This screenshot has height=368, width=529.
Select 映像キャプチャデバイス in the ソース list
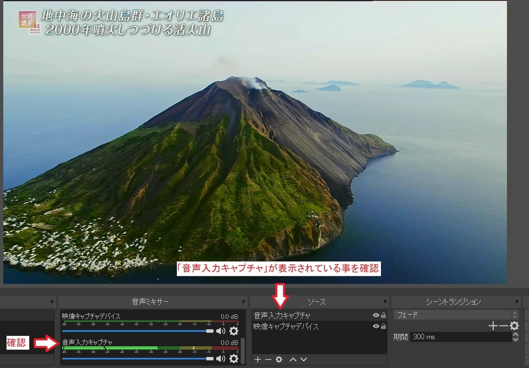320,327
